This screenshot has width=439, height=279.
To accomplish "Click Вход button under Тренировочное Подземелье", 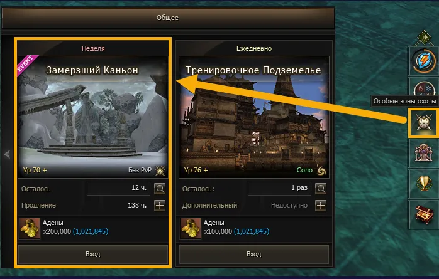I will (254, 254).
